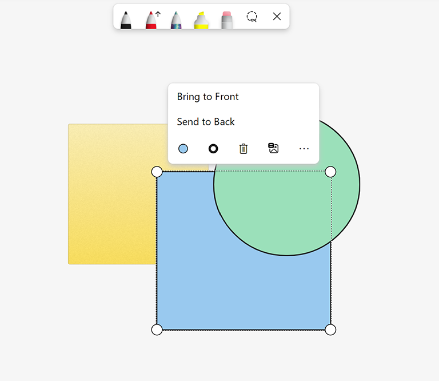Pick the yellow highlighter tool
439x381 pixels.
click(201, 19)
